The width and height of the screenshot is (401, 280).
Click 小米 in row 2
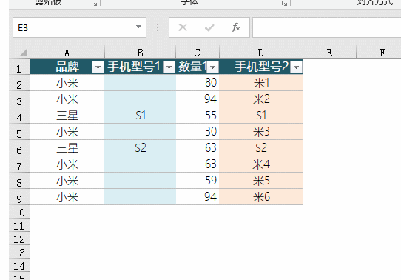(x=67, y=83)
